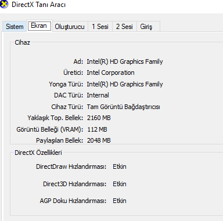Image resolution: width=223 pixels, height=221 pixels.
Task: Click the Paylaşılan Bellek: label
Action: [x=59, y=140]
